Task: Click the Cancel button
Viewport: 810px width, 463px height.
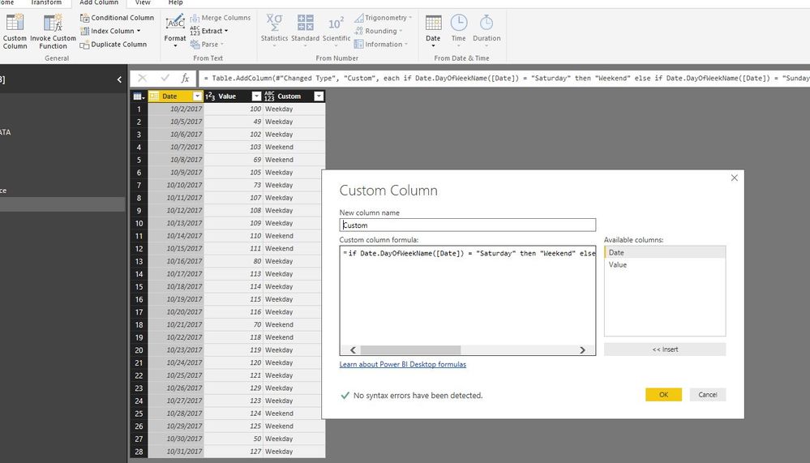Action: (x=708, y=394)
